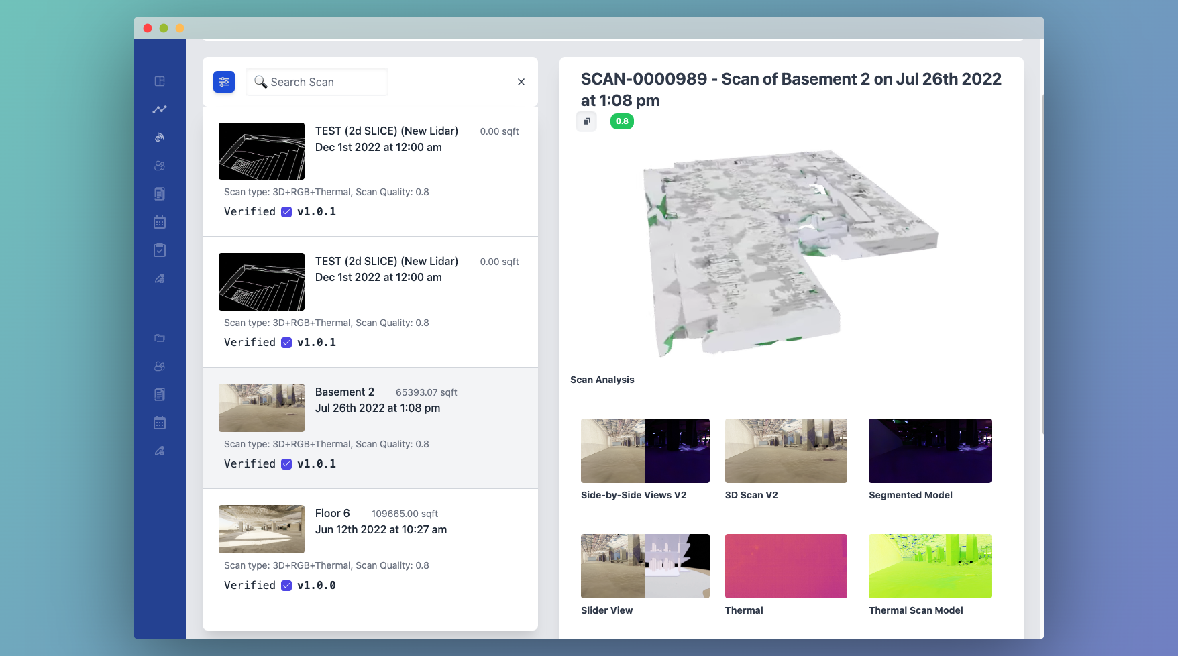Click the Basement 2 scan name
Viewport: 1178px width, 656px height.
tap(345, 392)
